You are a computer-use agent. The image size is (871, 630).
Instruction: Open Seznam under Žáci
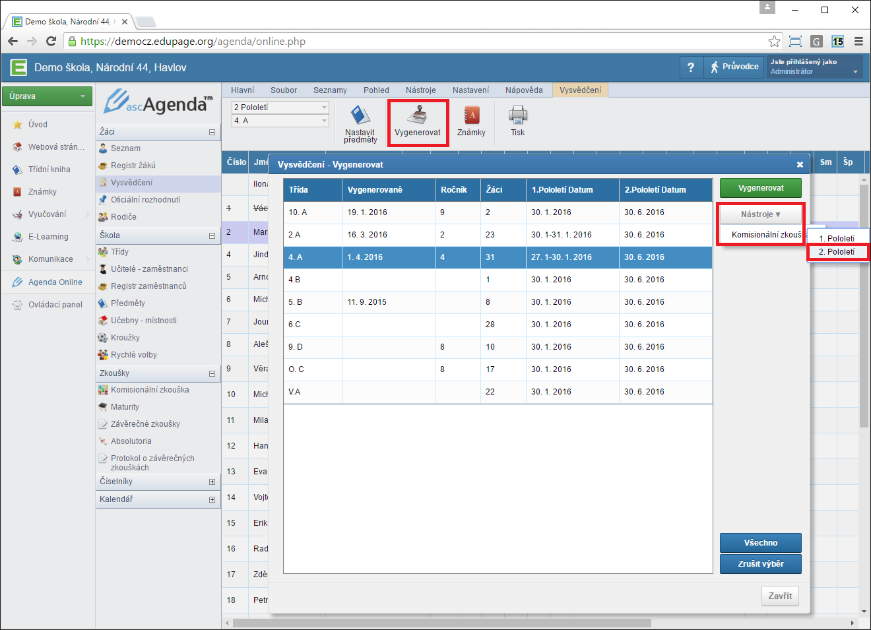125,148
